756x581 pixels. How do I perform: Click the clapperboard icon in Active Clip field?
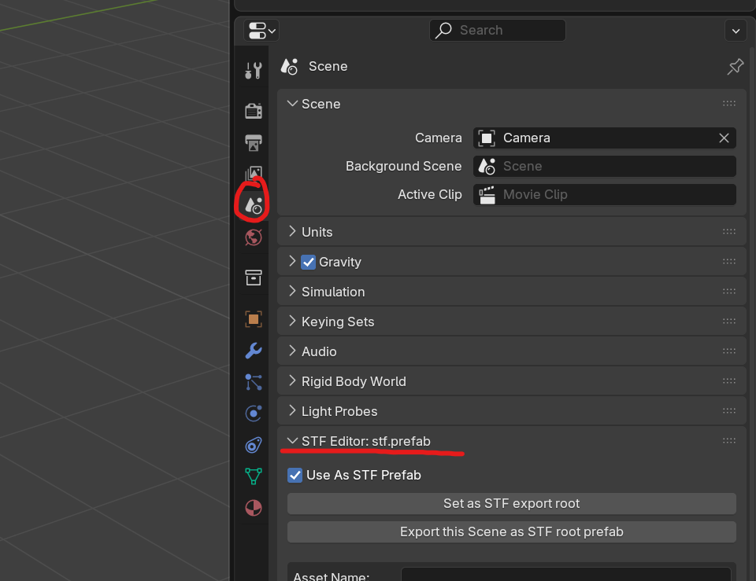[x=487, y=194]
